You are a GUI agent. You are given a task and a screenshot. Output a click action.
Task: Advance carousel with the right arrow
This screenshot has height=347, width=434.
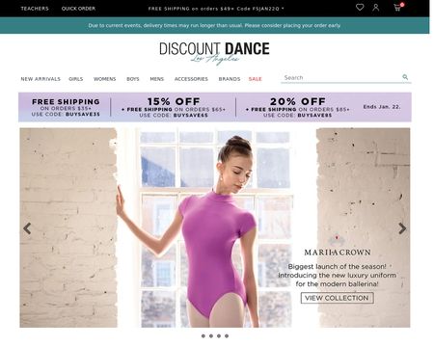click(402, 228)
